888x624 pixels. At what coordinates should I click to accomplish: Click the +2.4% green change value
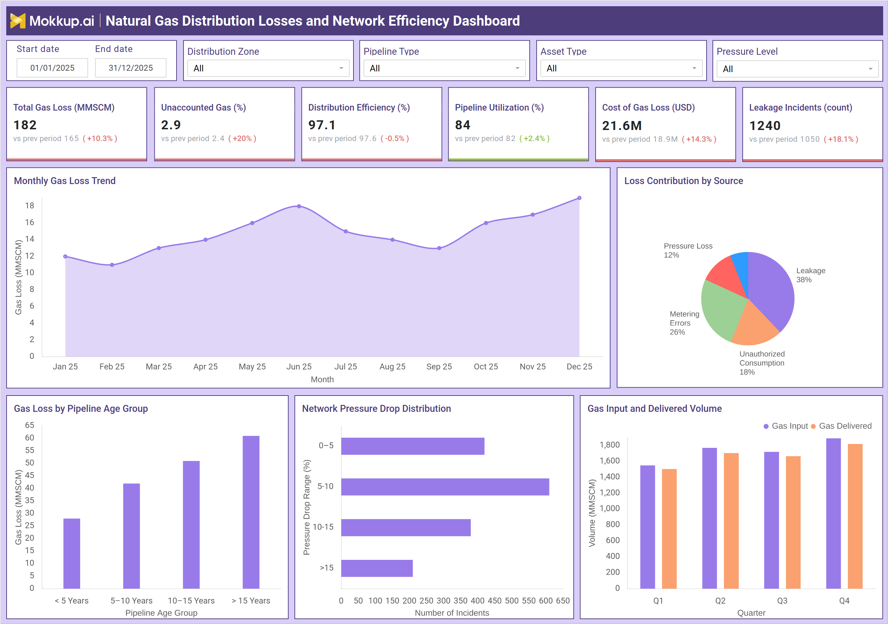click(x=534, y=138)
